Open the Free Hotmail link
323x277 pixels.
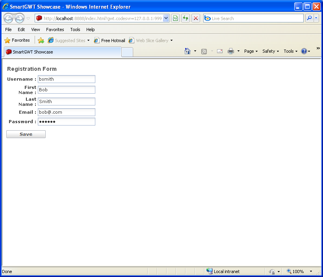pos(110,41)
